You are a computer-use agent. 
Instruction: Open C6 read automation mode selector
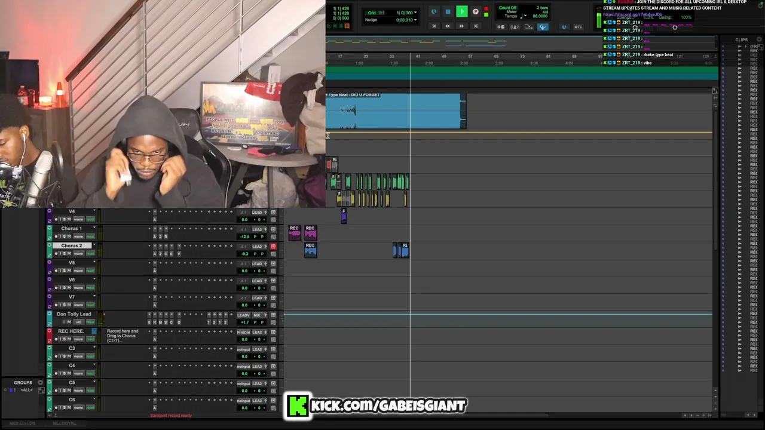[x=90, y=407]
